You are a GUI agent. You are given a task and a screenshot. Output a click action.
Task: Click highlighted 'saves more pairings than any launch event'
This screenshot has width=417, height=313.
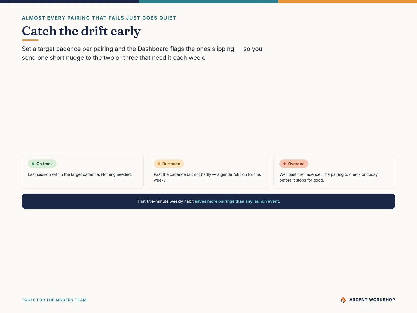237,201
